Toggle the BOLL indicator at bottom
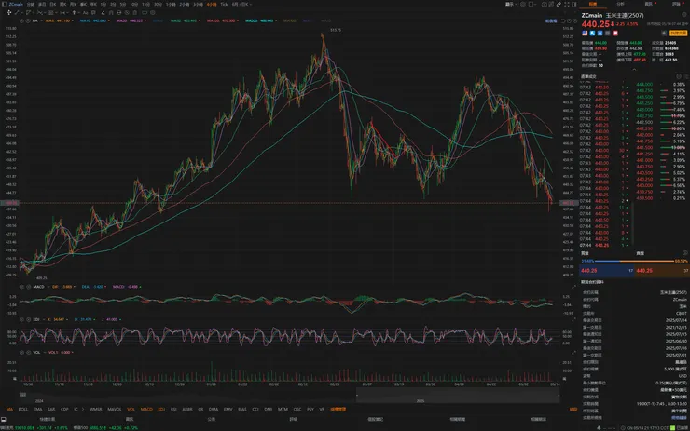The image size is (690, 431). click(x=23, y=409)
